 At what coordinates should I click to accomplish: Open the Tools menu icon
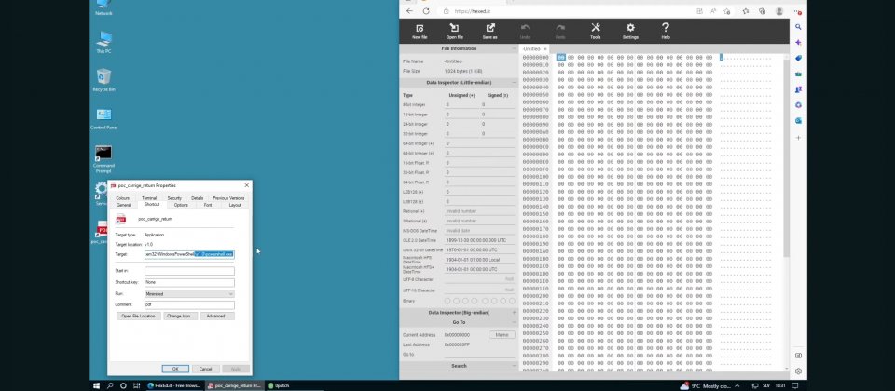(x=595, y=30)
